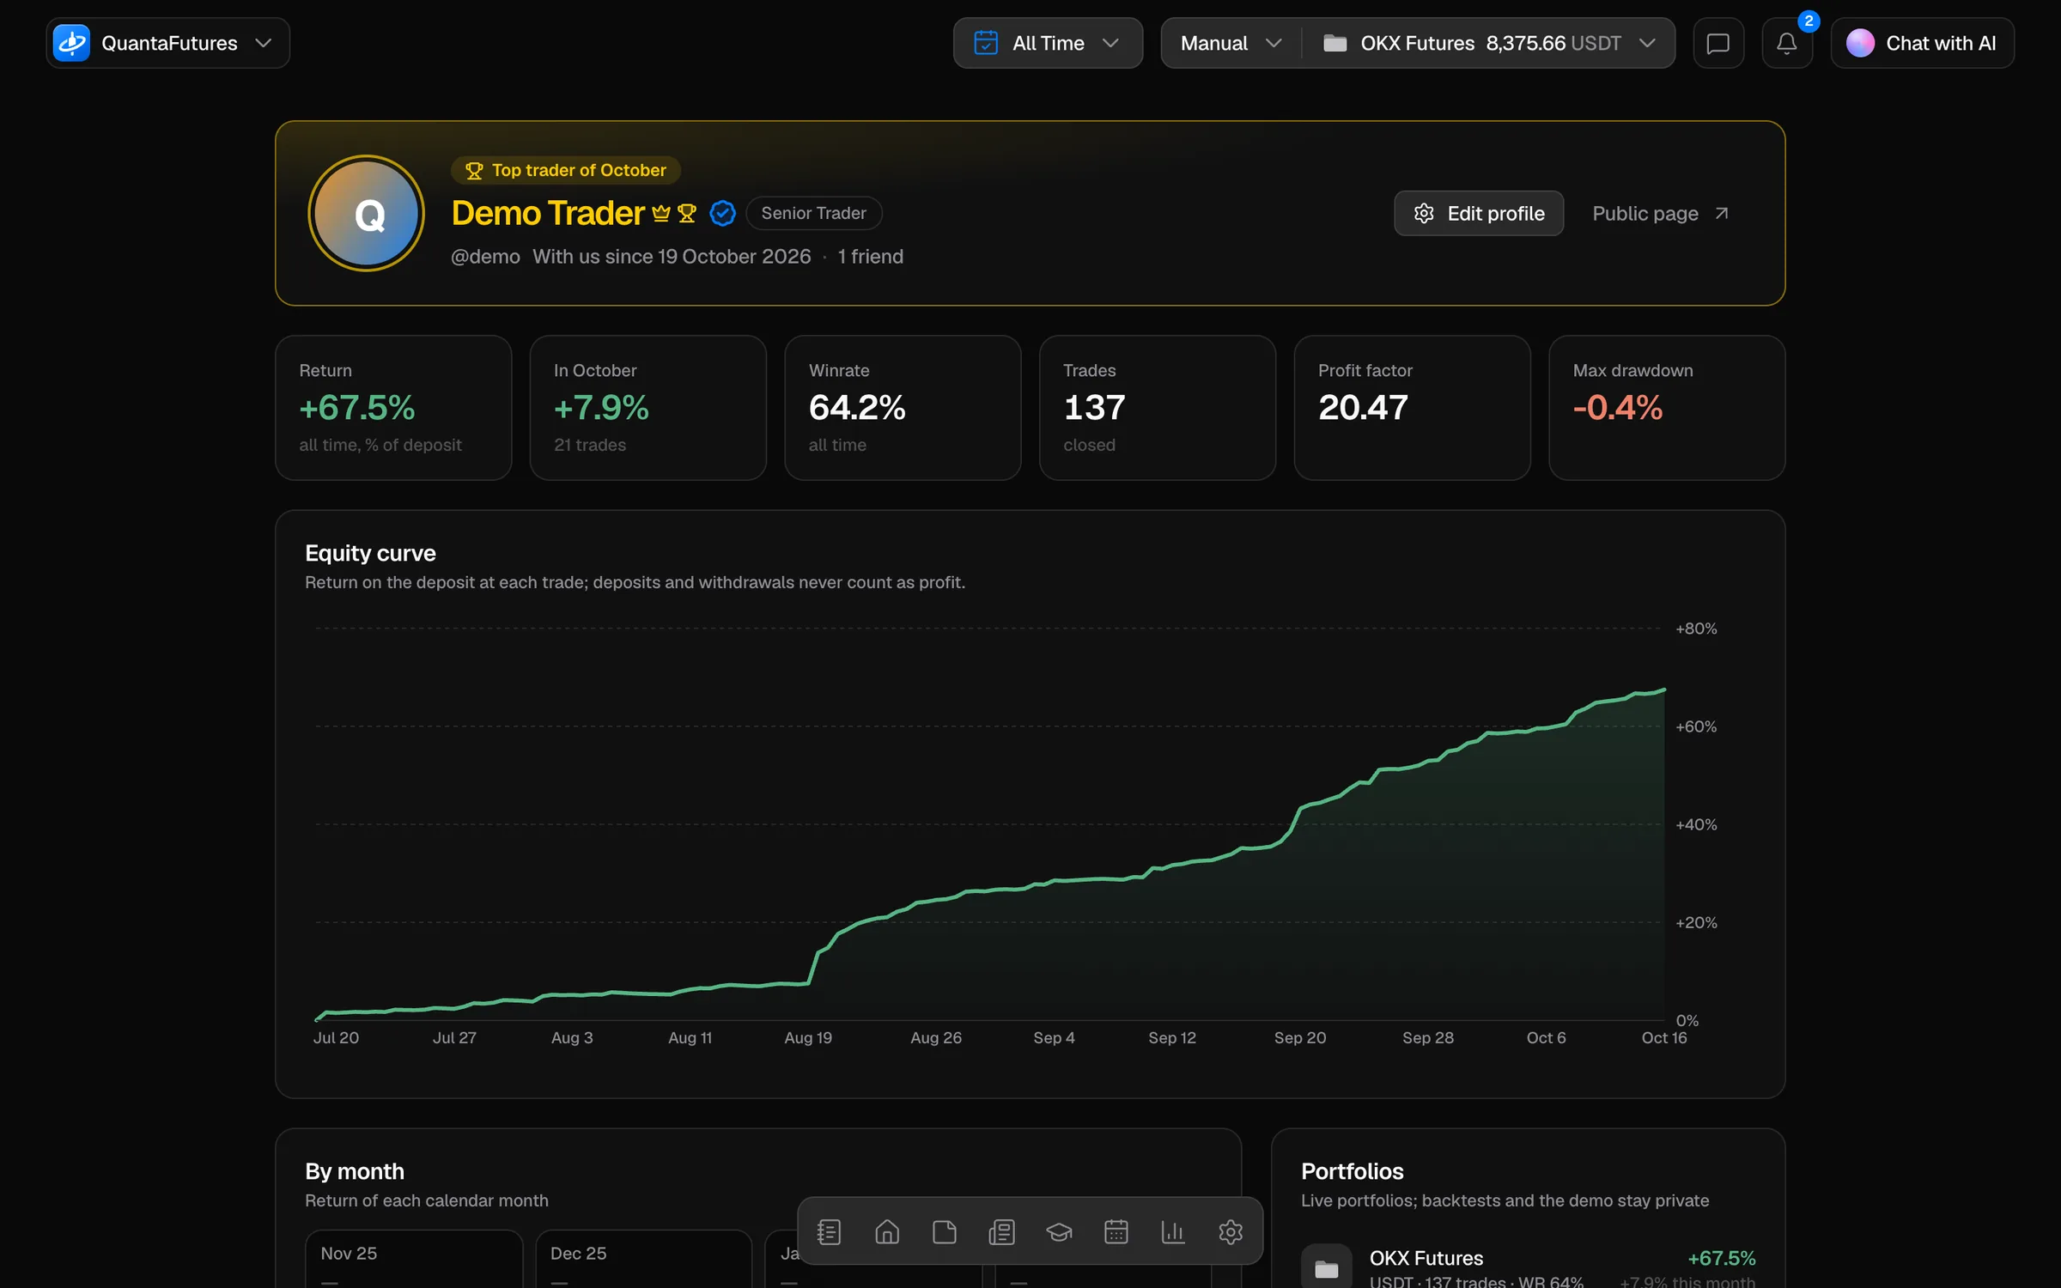
Task: Click the Portfolios section heading
Action: tap(1352, 1171)
